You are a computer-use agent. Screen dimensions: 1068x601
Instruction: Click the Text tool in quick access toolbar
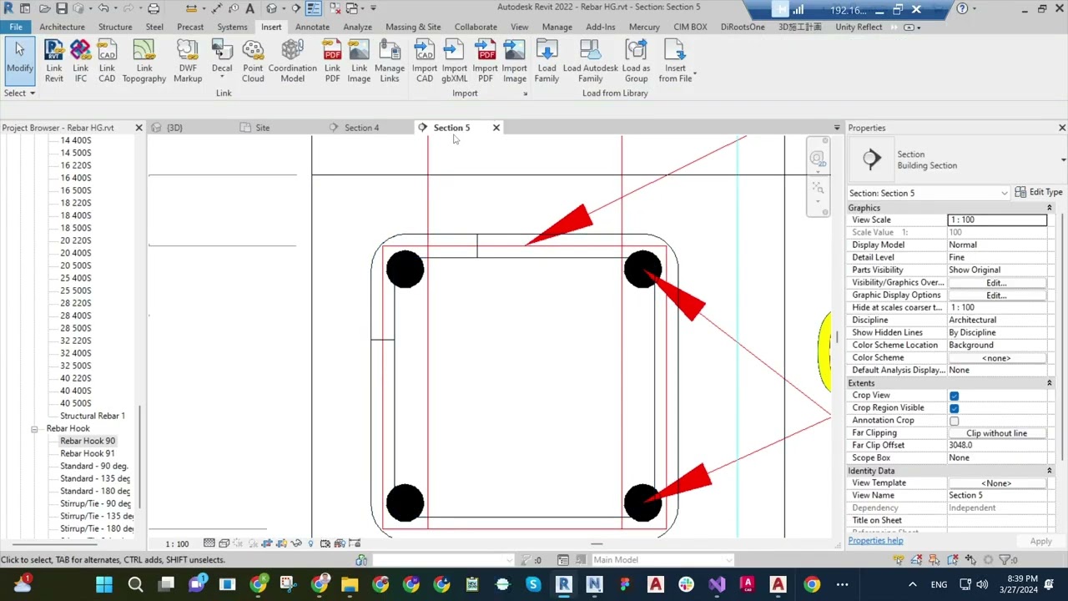click(249, 8)
